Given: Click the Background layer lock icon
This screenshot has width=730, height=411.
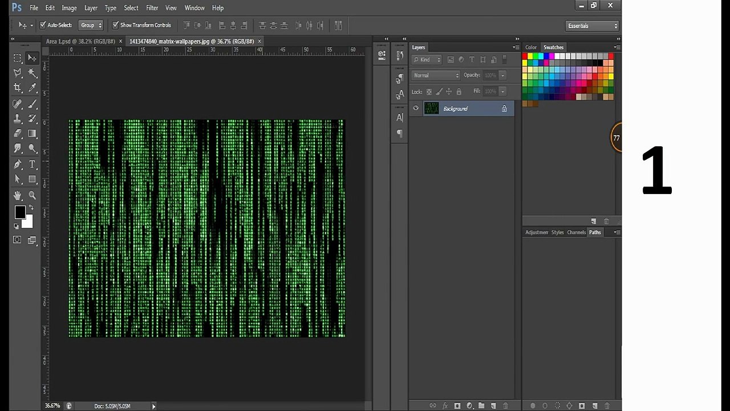Looking at the screenshot, I should [504, 108].
